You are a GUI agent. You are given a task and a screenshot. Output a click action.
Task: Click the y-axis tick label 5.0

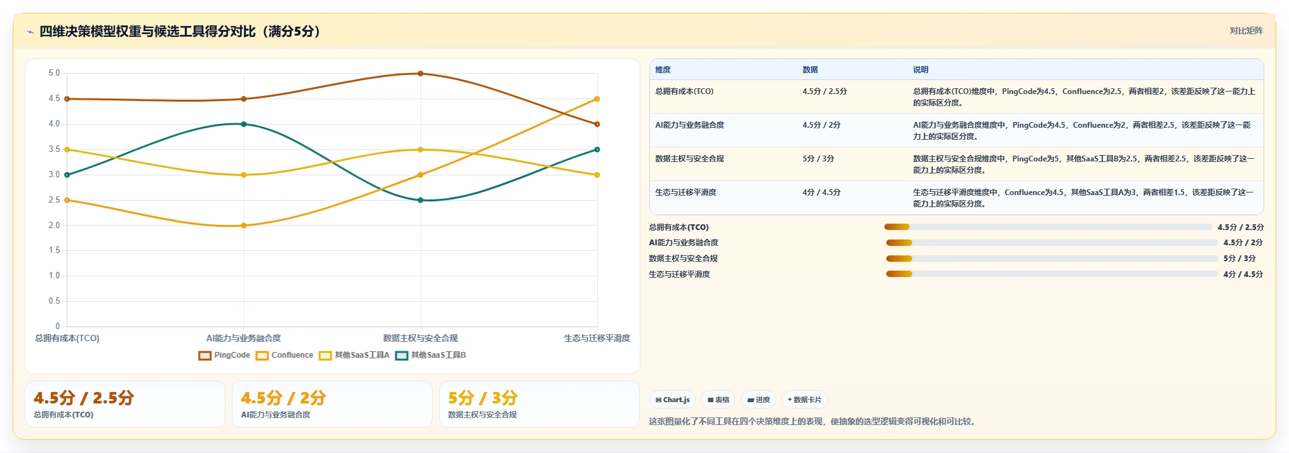[54, 73]
